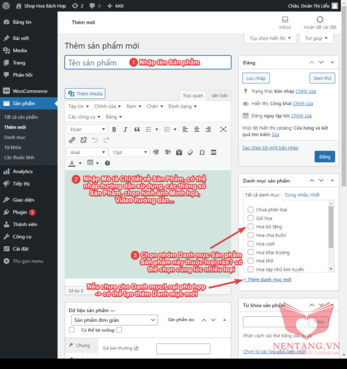347x369 pixels.
Task: Open WooCommerce in the sidebar menu
Action: [x=29, y=91]
